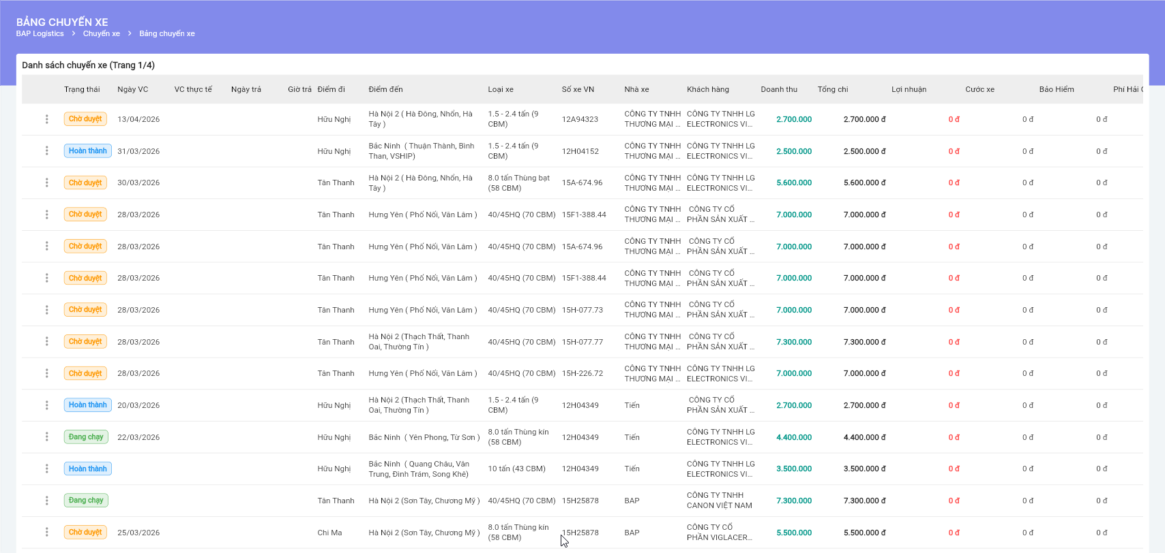Viewport: 1165px width, 553px height.
Task: Open row actions menu for the 31/03/2026 trip
Action: (x=46, y=151)
